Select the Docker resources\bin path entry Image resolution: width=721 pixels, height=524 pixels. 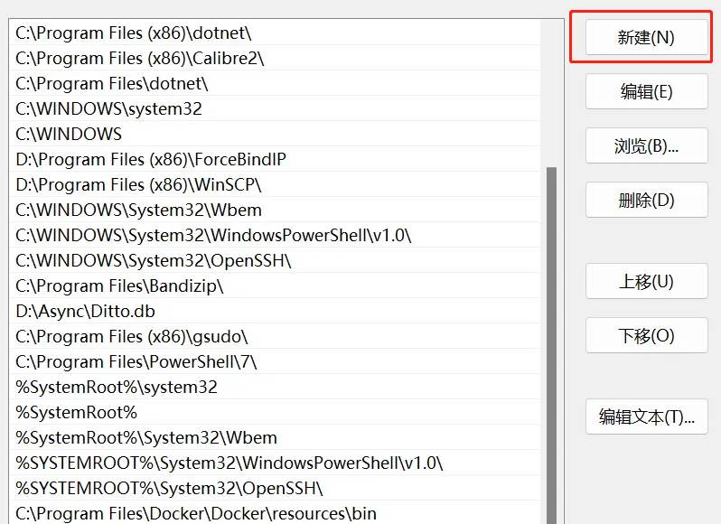[x=196, y=514]
